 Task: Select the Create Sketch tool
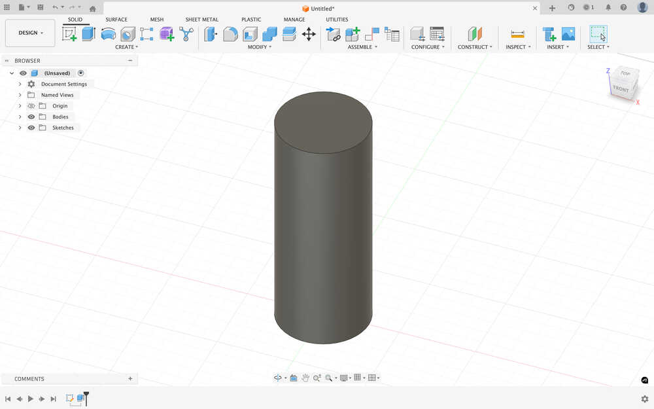(69, 34)
